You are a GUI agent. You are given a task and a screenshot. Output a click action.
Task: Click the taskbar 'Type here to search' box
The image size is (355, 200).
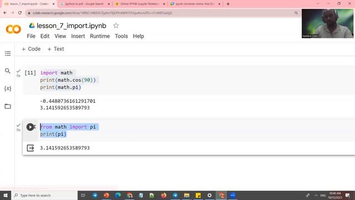pyautogui.click(x=44, y=195)
